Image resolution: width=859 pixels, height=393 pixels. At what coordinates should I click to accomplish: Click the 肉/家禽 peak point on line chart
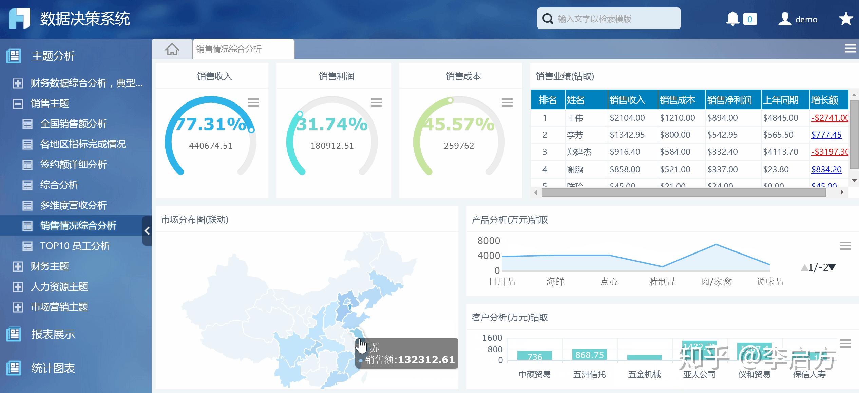[x=716, y=244]
